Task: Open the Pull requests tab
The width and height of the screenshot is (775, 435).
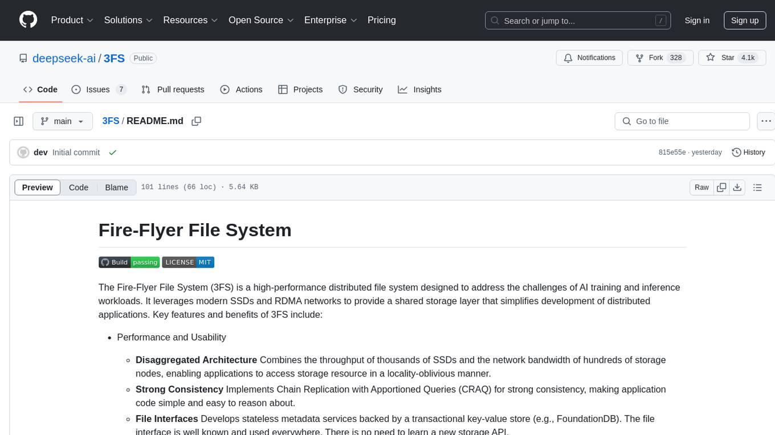Action: coord(173,89)
